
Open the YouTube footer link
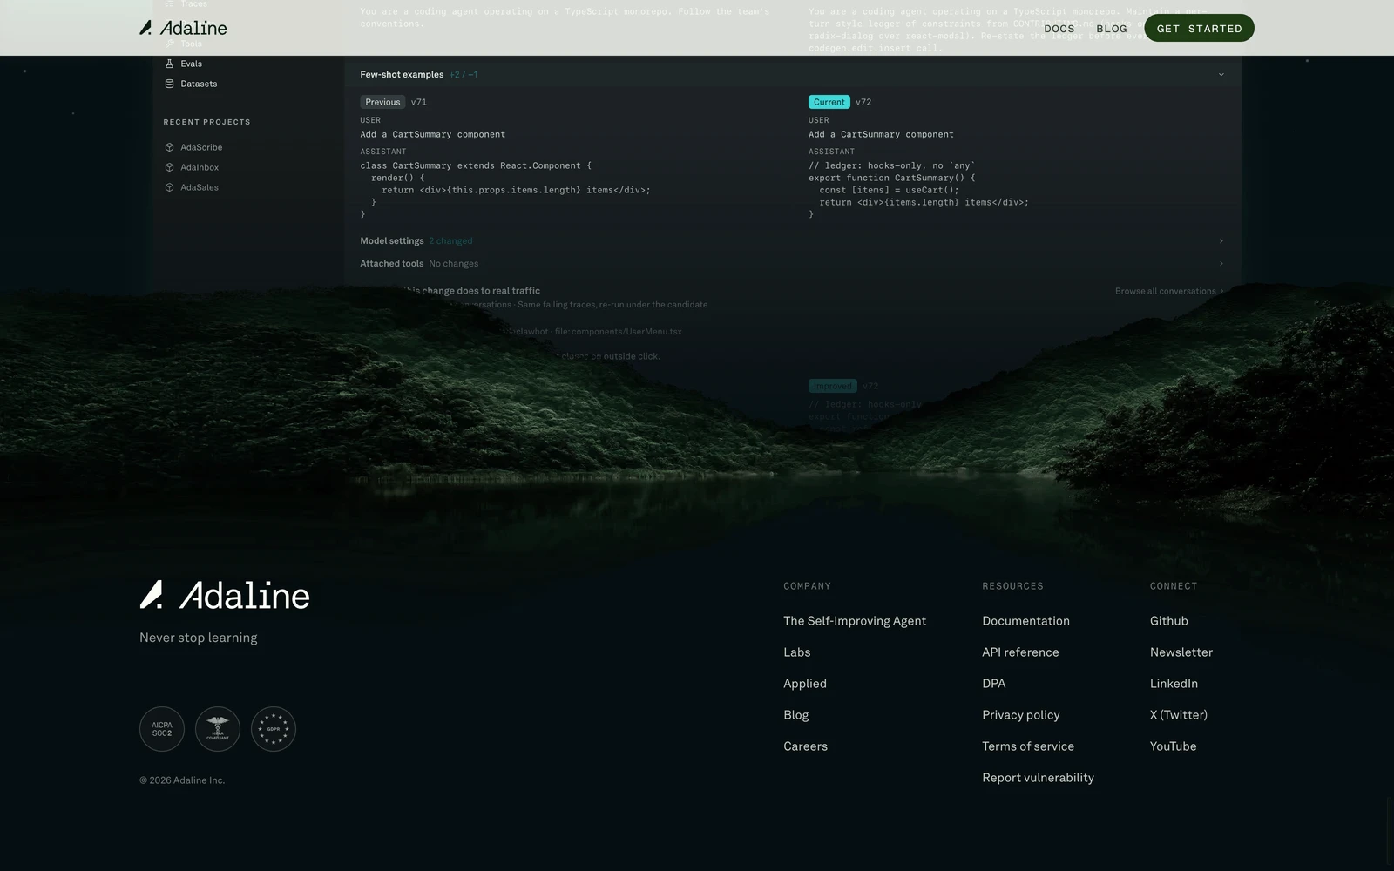1174,746
